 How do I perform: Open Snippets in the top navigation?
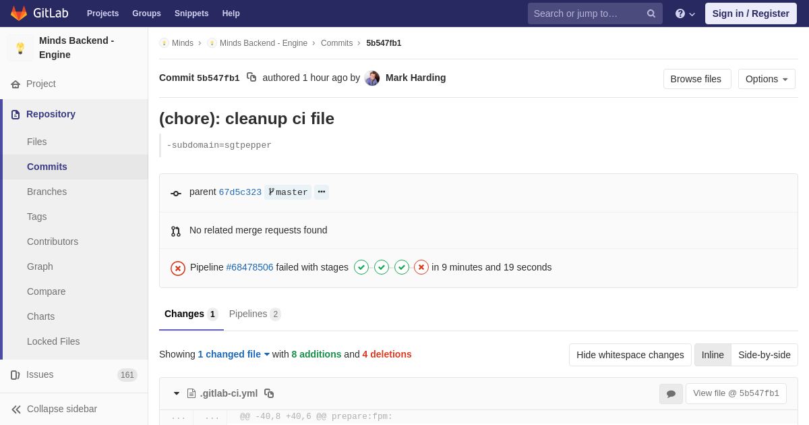[191, 13]
